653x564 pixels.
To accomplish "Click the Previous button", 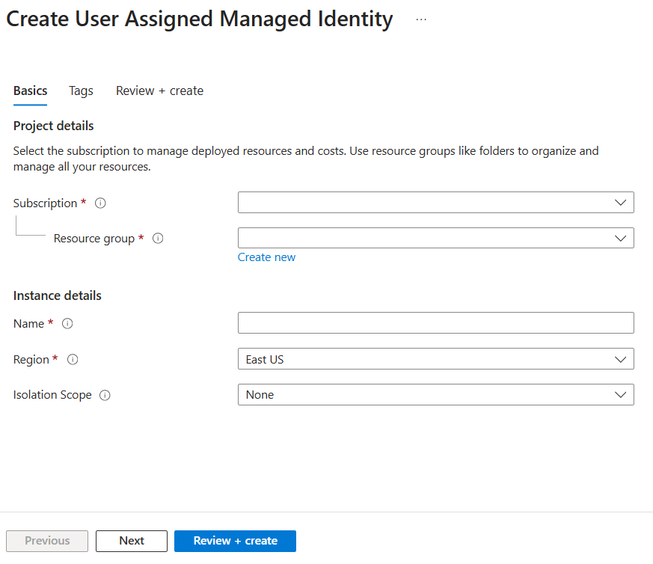I will (46, 541).
